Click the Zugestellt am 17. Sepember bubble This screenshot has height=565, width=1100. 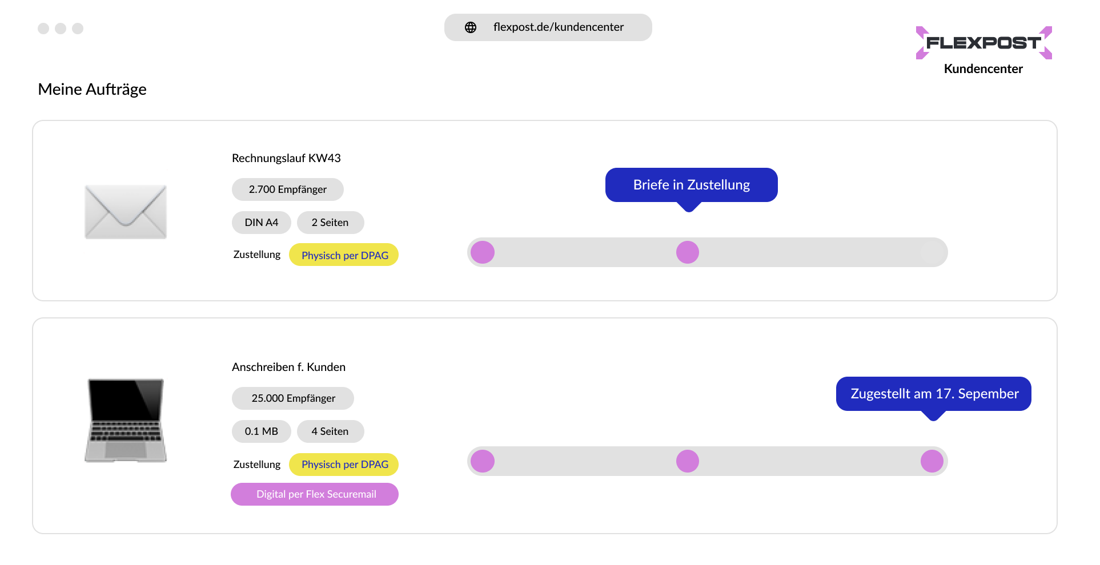click(x=934, y=394)
